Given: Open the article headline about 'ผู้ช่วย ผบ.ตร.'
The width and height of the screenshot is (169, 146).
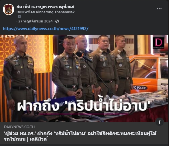Looking at the screenshot, I should tap(80, 136).
